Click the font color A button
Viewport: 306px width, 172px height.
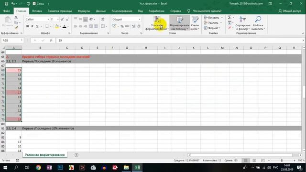[65, 26]
